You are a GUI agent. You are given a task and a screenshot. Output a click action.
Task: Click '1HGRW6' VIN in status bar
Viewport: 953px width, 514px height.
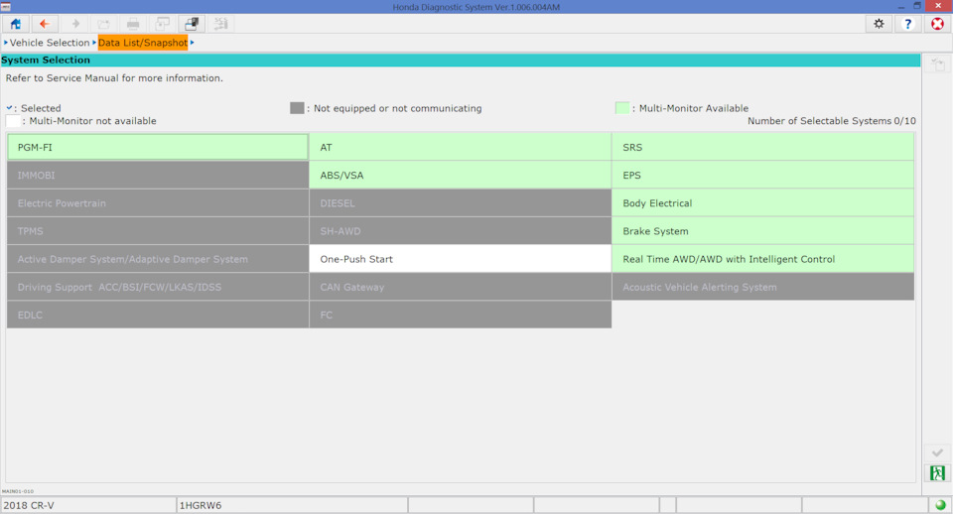coord(200,505)
